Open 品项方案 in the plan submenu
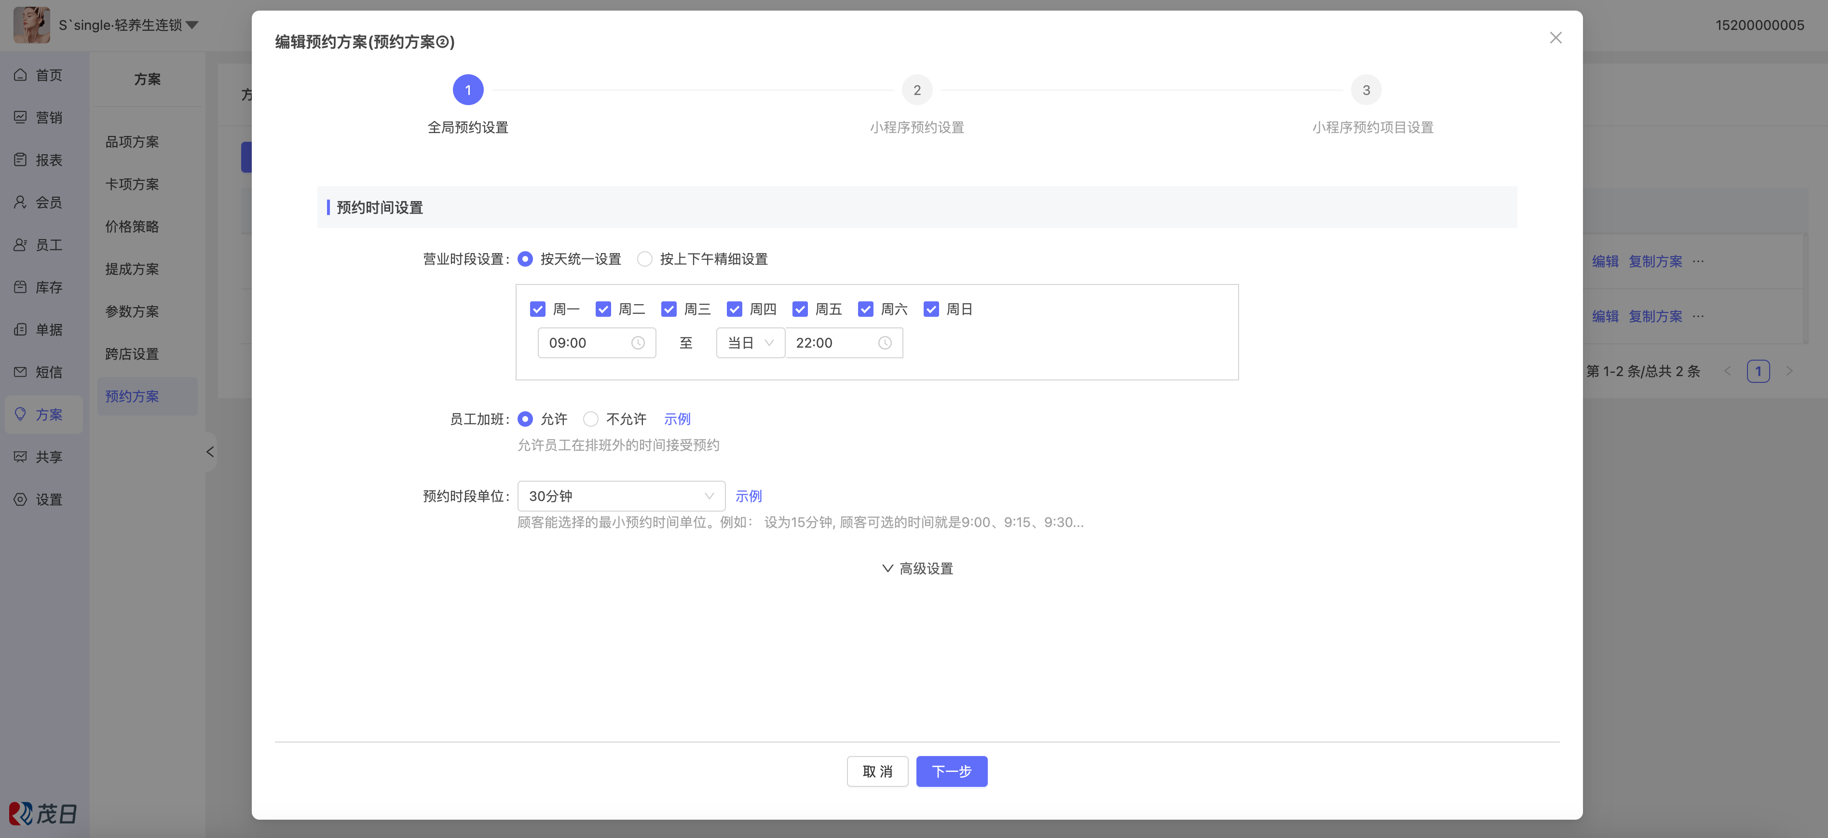 point(132,142)
